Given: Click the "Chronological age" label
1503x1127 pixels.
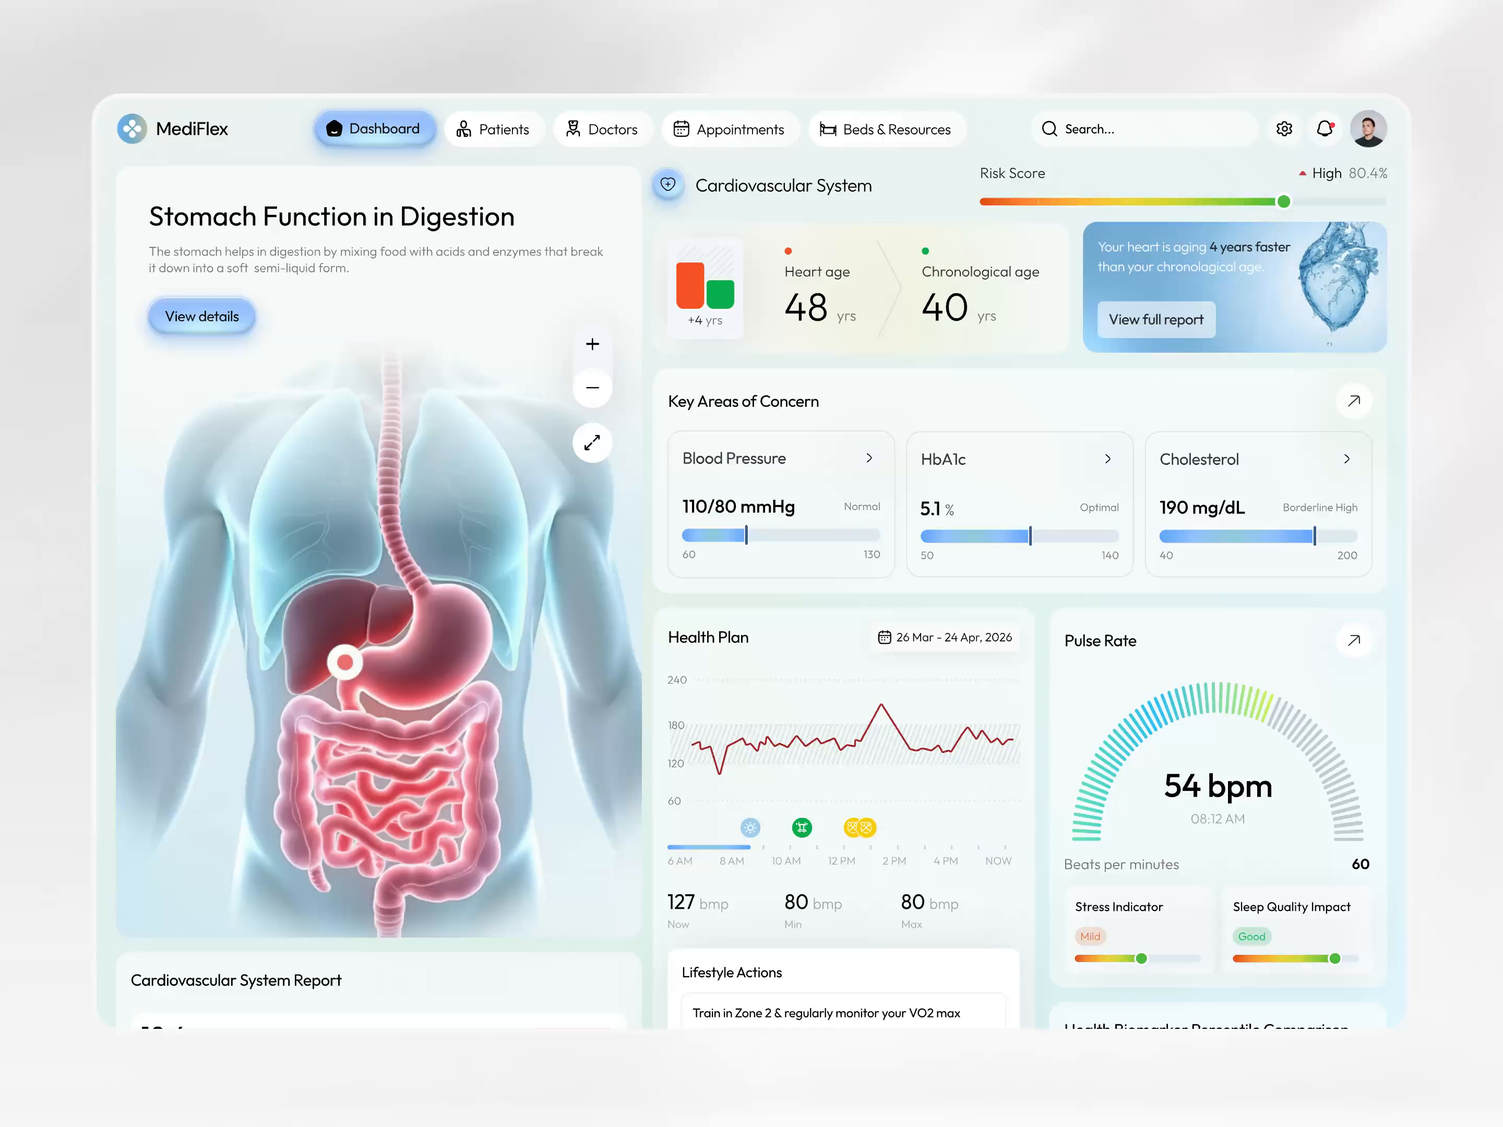Looking at the screenshot, I should tap(981, 272).
